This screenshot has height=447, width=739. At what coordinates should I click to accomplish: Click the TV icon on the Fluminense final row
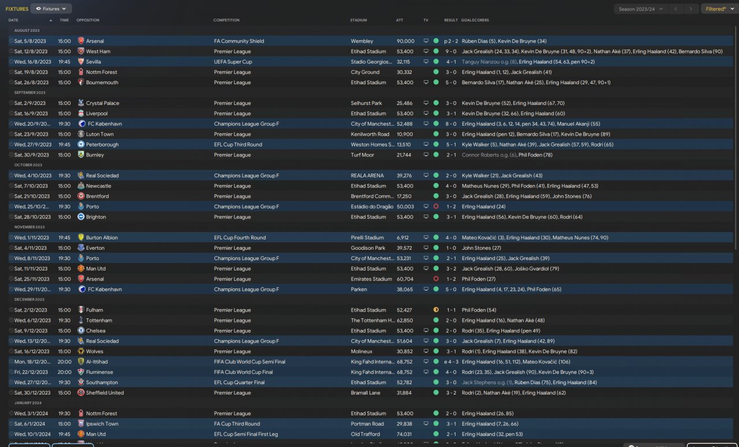click(x=426, y=373)
